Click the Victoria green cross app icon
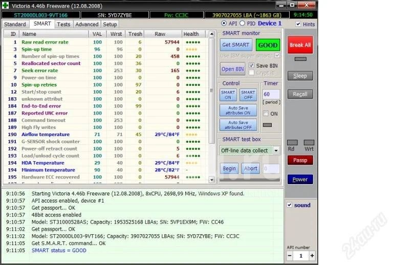393x265 pixels. click(5, 5)
